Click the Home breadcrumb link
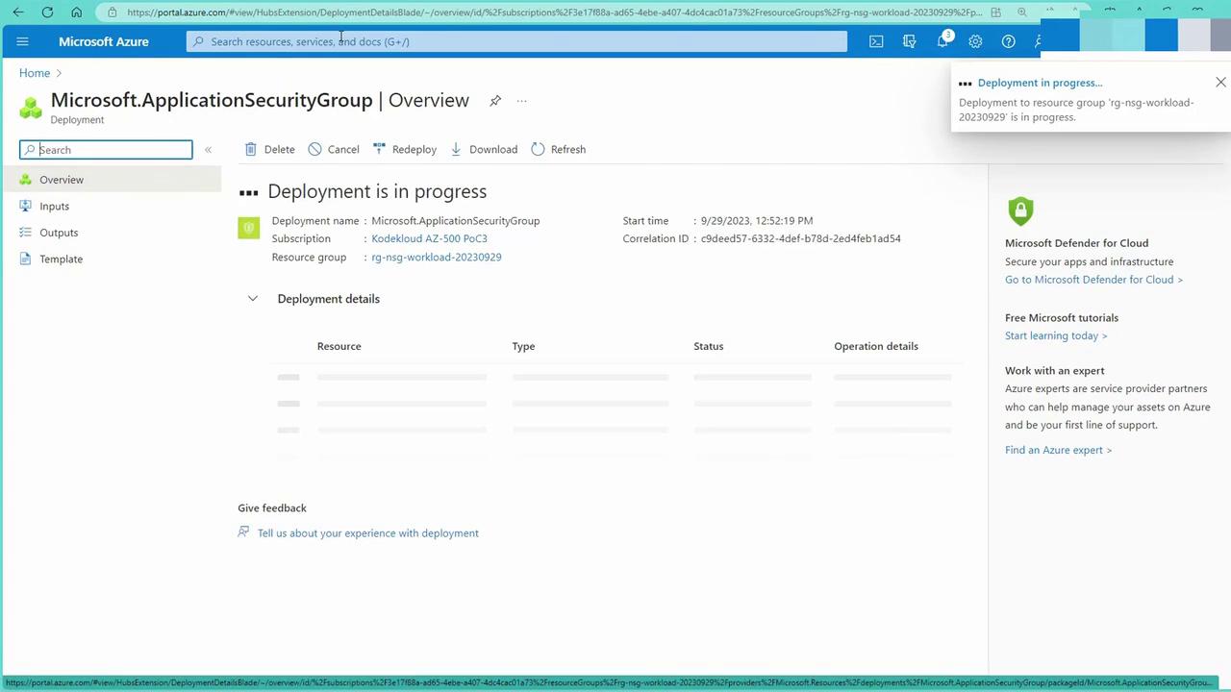This screenshot has height=692, width=1231. [x=35, y=73]
